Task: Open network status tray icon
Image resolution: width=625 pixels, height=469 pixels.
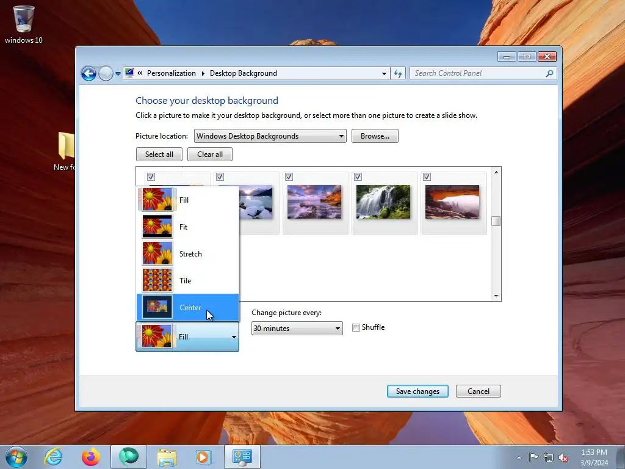Action: click(x=549, y=457)
